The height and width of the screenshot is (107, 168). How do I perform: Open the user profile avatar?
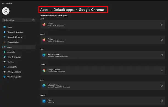(6, 11)
